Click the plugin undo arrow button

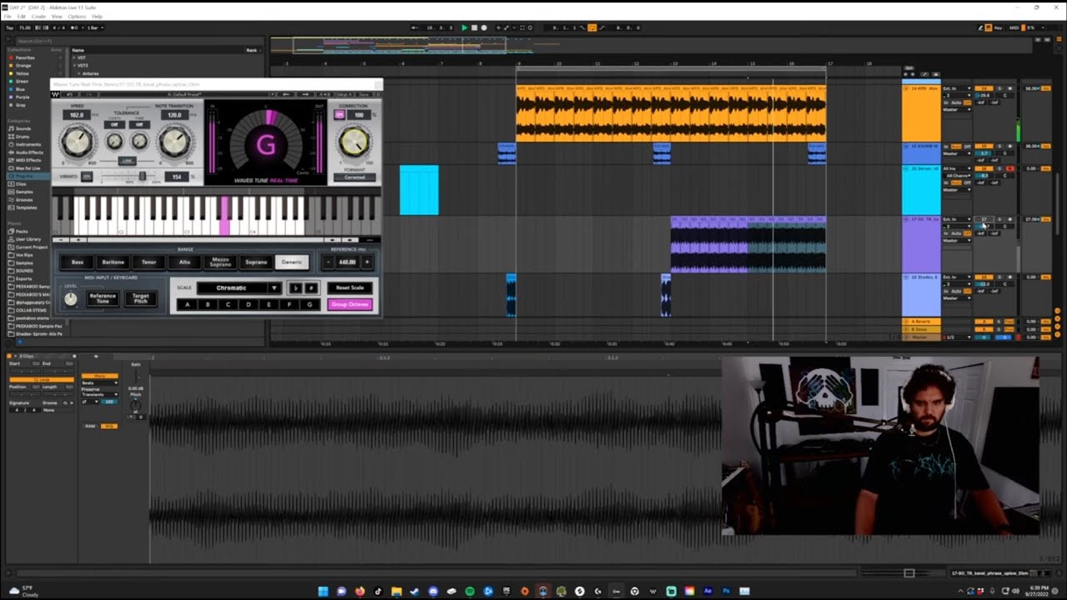(x=70, y=94)
